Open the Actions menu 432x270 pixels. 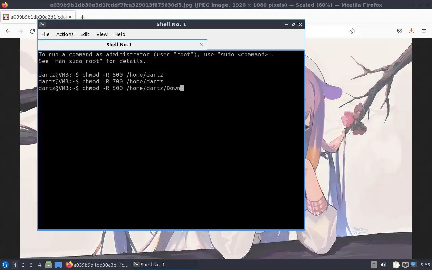tap(65, 34)
